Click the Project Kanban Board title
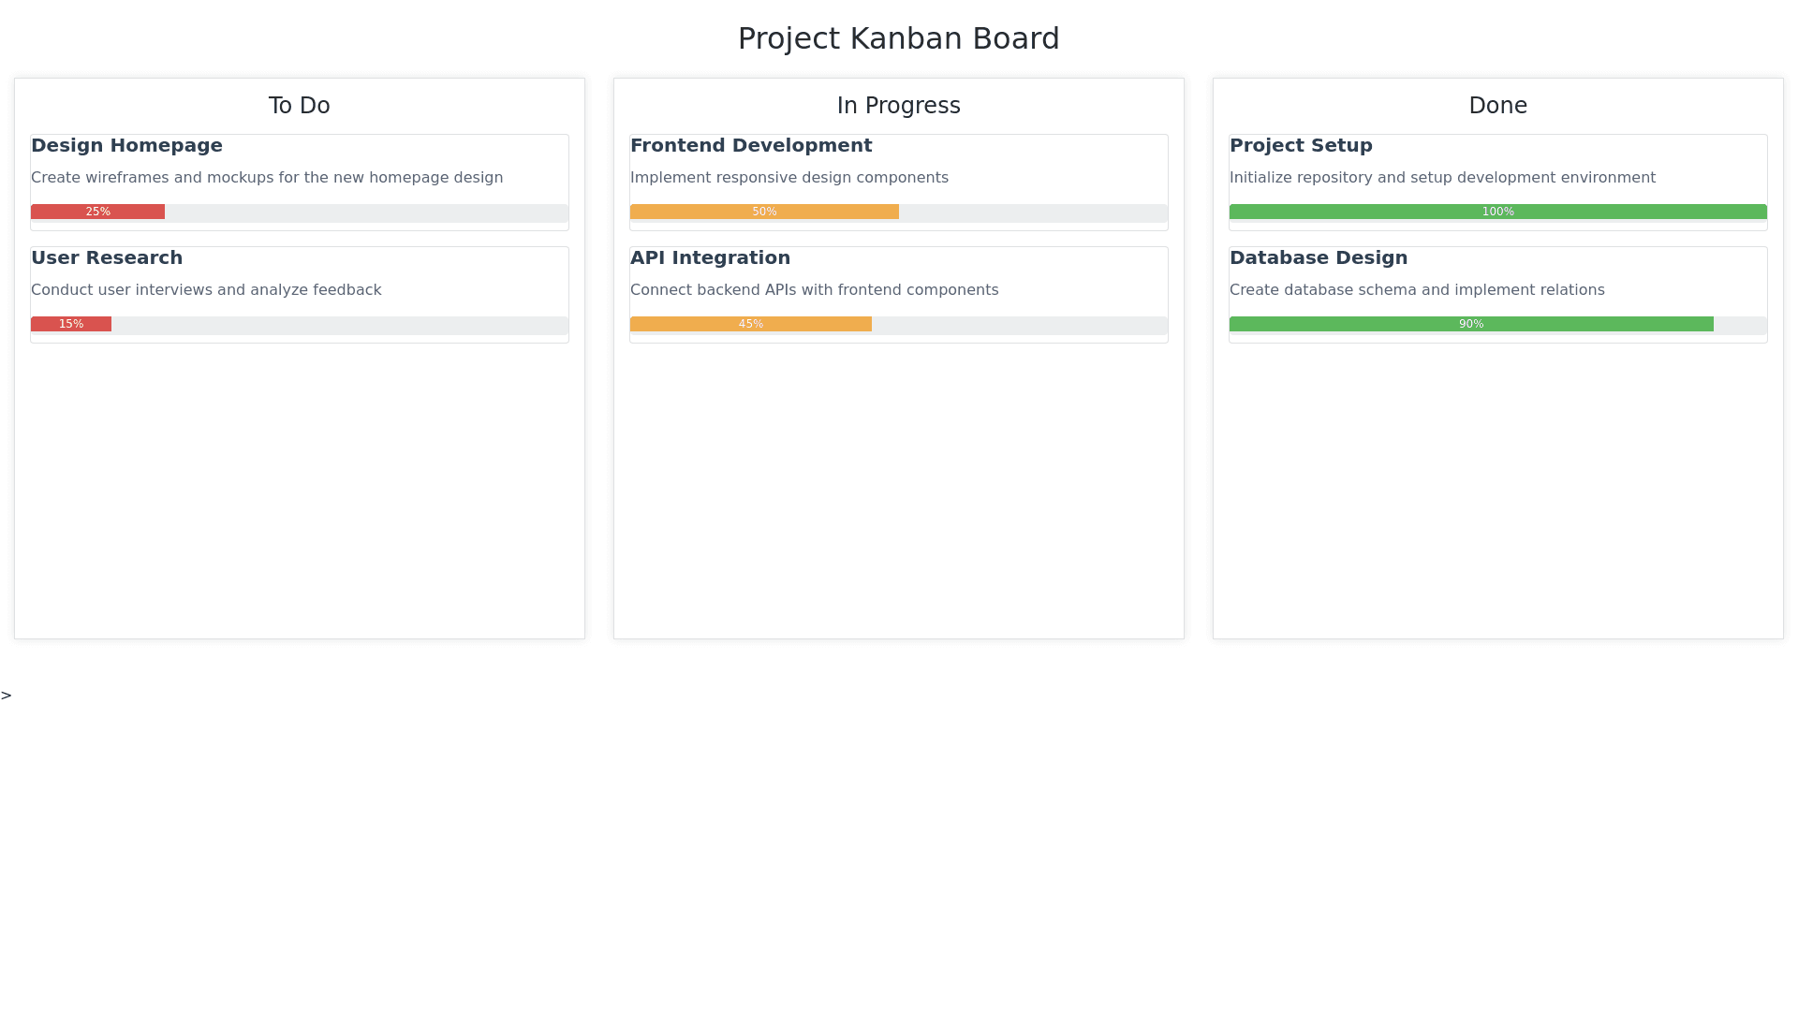Viewport: 1798px width, 1011px height. pos(898,39)
